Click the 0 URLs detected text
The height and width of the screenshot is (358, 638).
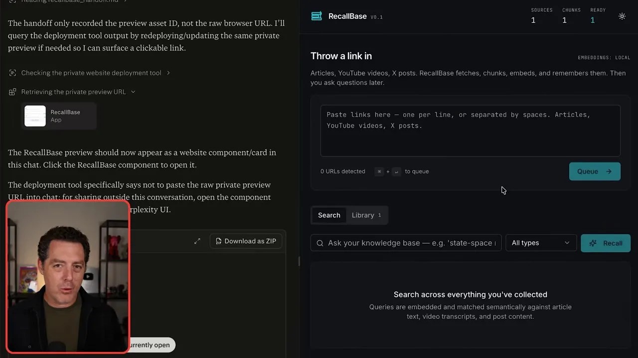(x=342, y=172)
